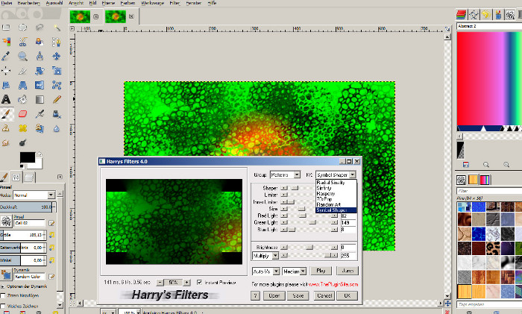Click the Play button
This screenshot has height=314, width=522.
point(321,271)
